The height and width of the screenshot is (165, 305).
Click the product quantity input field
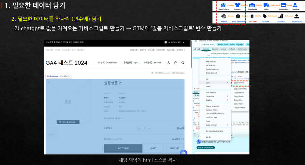pos(144,128)
